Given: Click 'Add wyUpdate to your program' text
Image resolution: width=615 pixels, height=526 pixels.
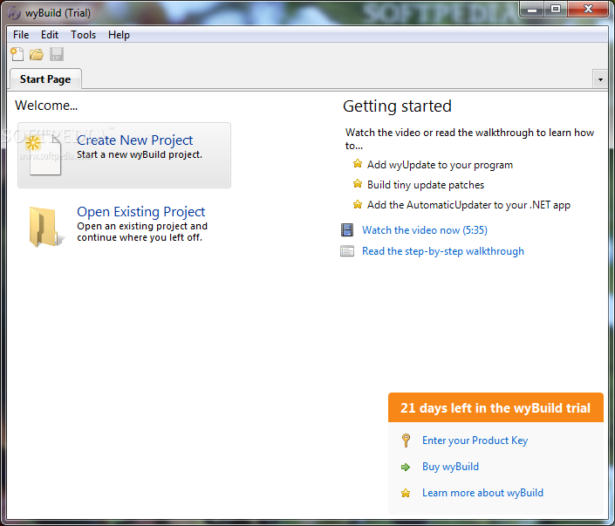Looking at the screenshot, I should [440, 165].
